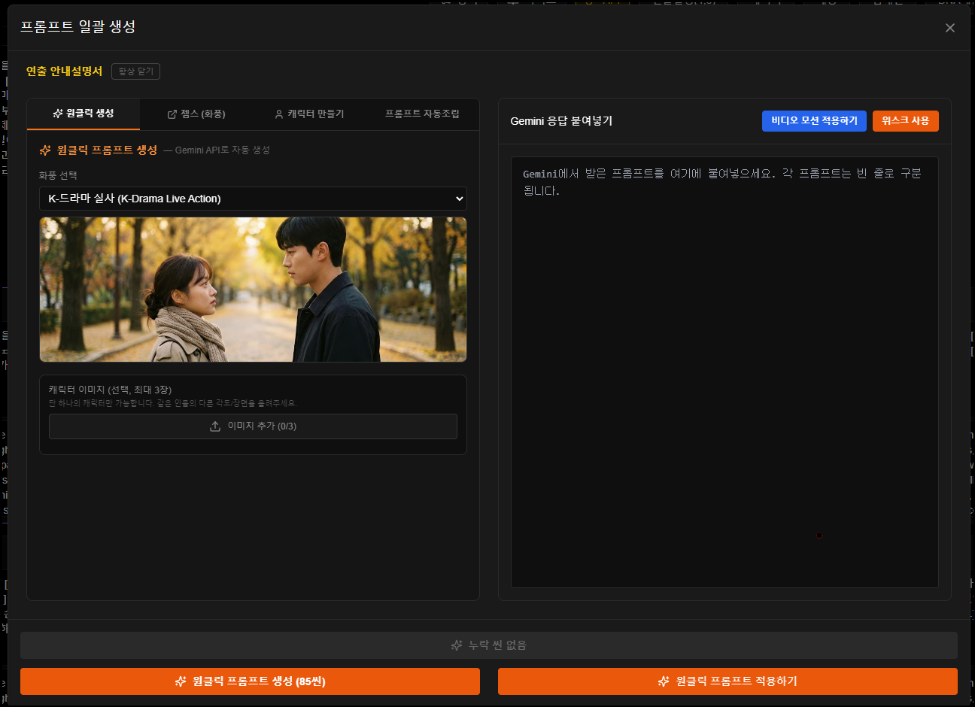Click the Gemini response paste text area
This screenshot has width=975, height=707.
point(724,372)
